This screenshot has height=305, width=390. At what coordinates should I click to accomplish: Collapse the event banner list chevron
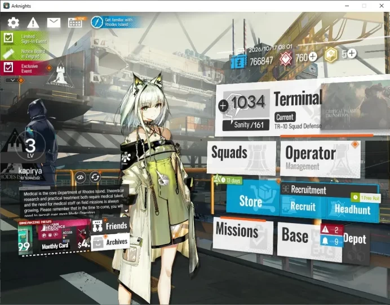coord(12,80)
